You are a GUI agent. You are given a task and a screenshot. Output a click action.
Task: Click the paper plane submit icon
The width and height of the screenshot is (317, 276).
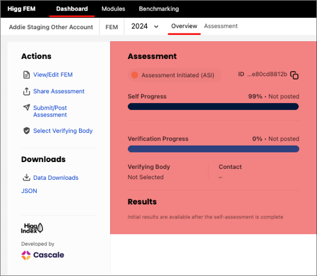[27, 107]
